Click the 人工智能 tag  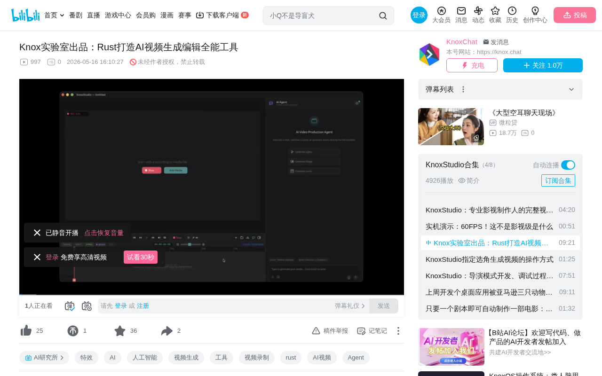pos(145,358)
